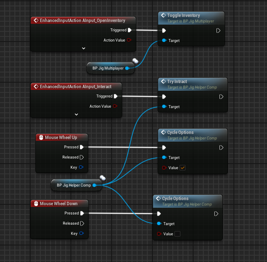267x262 pixels.
Task: Click Released exec pin on Mouse Wheel Up
Action: pos(82,157)
